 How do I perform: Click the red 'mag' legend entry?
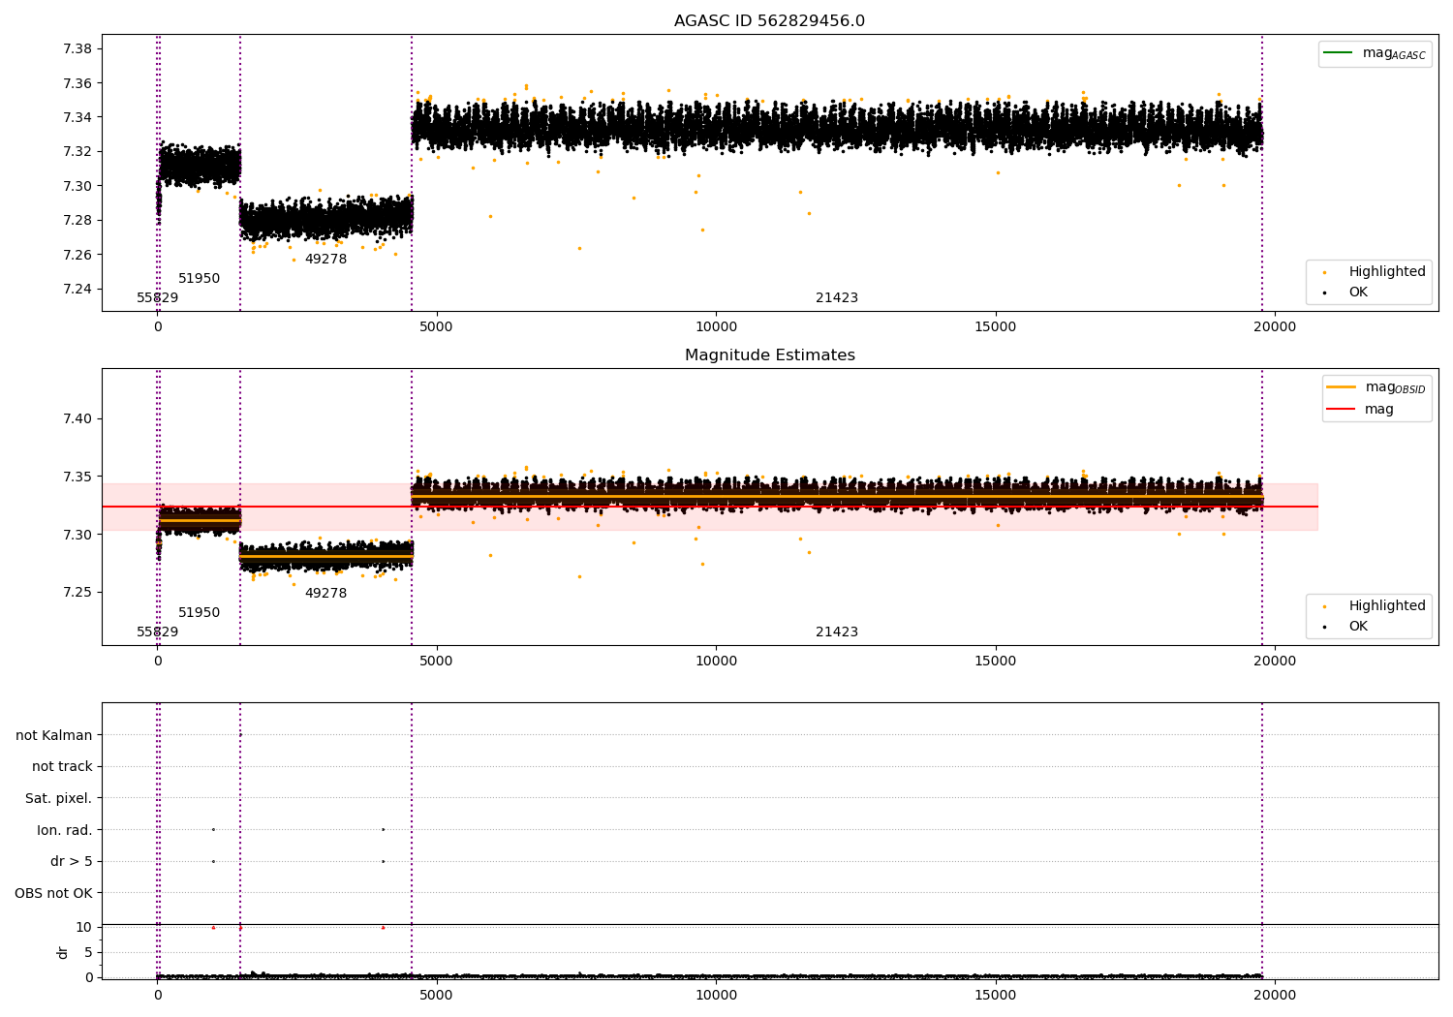pos(1360,409)
